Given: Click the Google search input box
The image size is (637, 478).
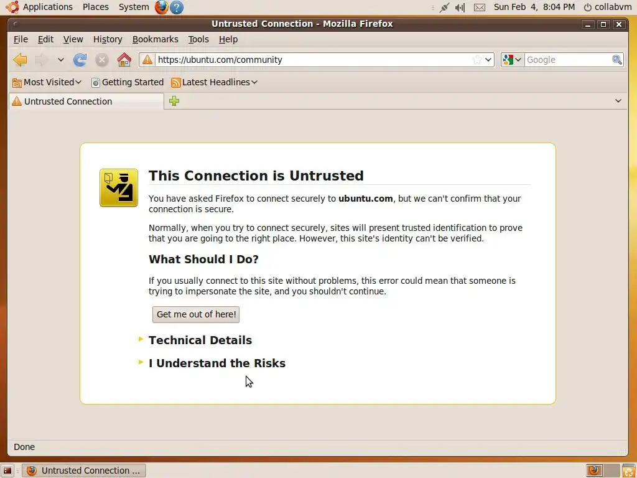Looking at the screenshot, I should 568,60.
